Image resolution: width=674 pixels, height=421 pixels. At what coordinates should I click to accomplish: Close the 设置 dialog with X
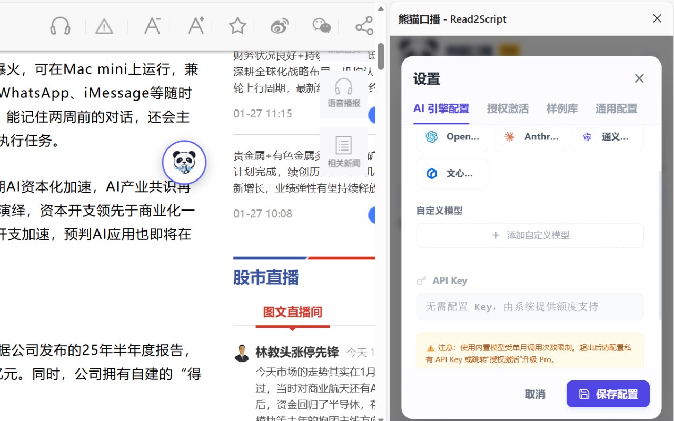click(x=639, y=78)
